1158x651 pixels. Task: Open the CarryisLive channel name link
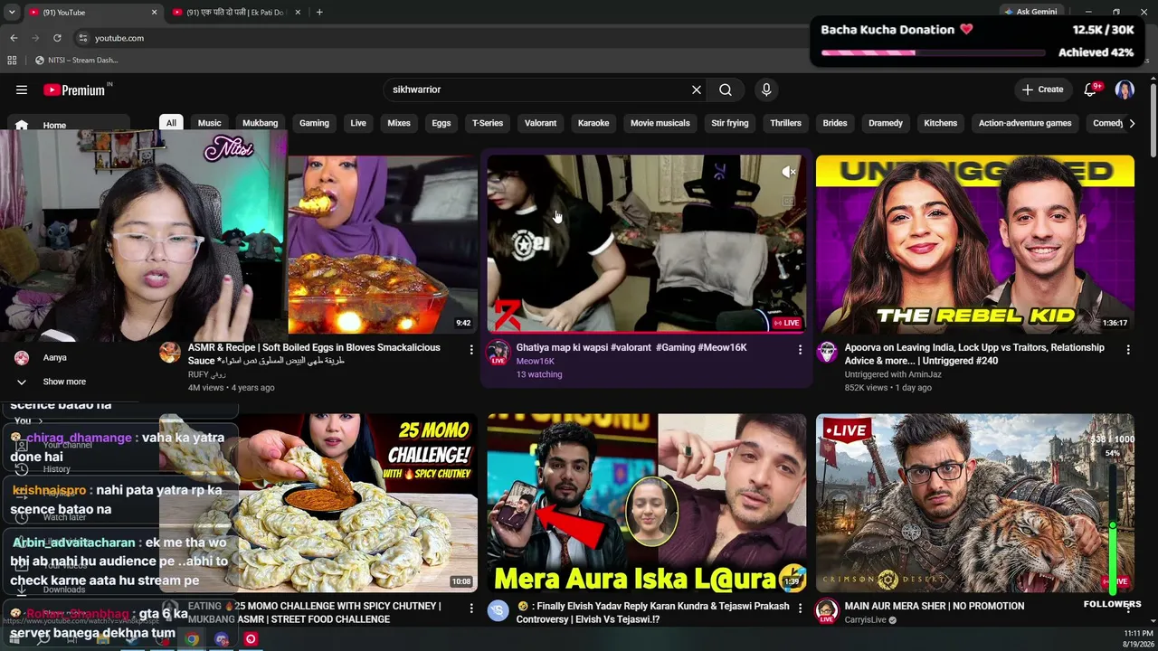[865, 619]
